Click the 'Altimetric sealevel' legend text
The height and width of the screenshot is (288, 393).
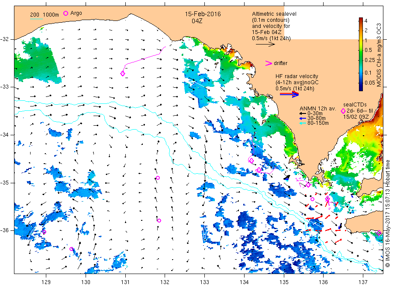point(274,14)
